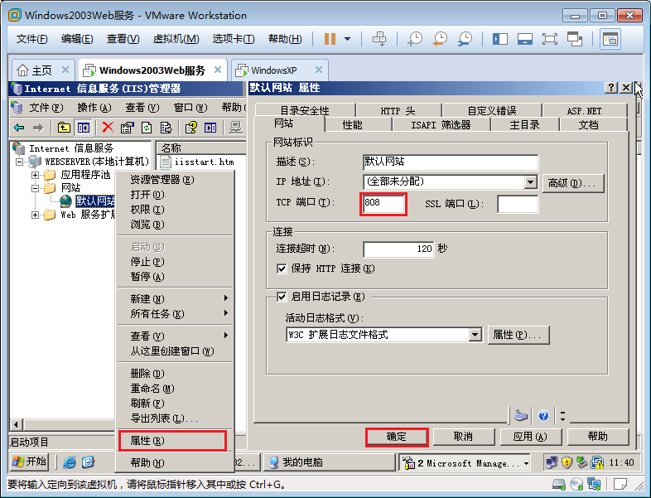Viewport: 651px width, 498px height.
Task: Collapse the Web Sites folder node
Action: point(36,188)
